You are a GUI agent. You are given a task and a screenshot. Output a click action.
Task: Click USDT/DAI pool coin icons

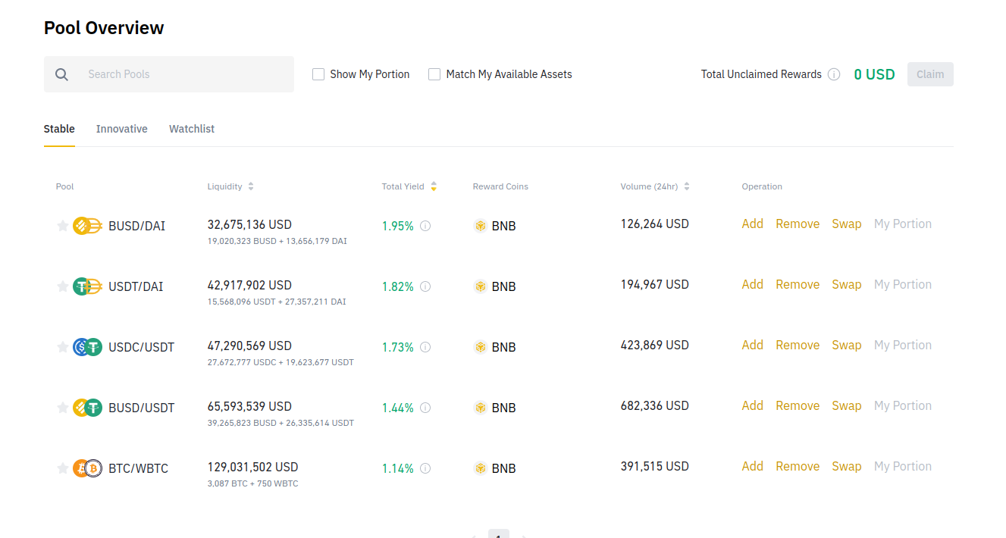(x=87, y=286)
